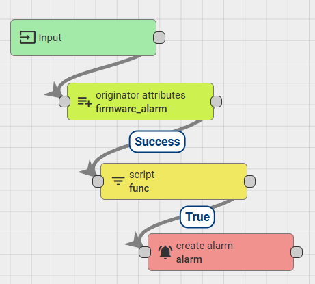This screenshot has width=315, height=284.
Task: Select the originator attributes firmware_alarm node
Action: coord(140,101)
